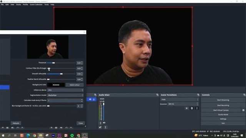
Task: Open the Windows Start menu
Action: [3, 135]
